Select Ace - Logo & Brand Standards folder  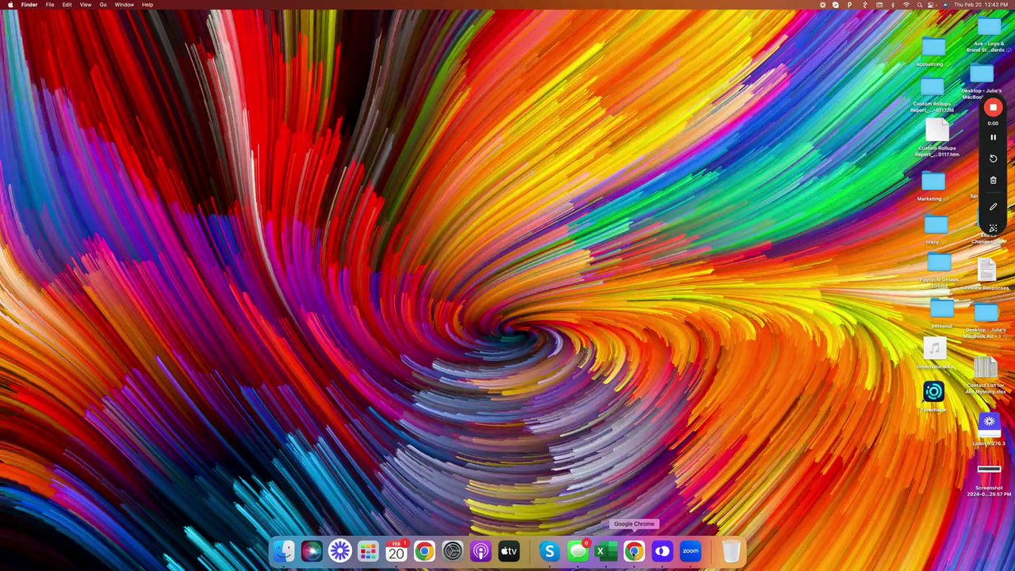coord(989,28)
